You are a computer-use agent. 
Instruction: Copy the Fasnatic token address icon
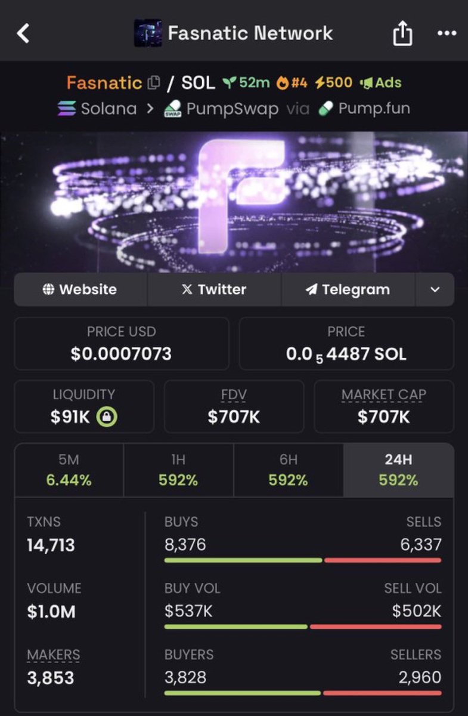point(154,83)
